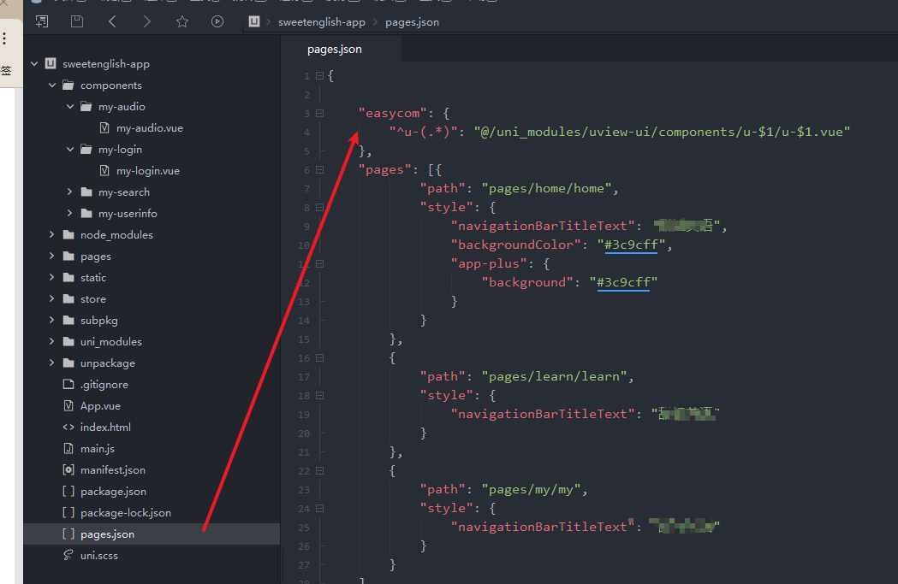Click the new file toolbar icon
The height and width of the screenshot is (584, 898).
tap(41, 21)
